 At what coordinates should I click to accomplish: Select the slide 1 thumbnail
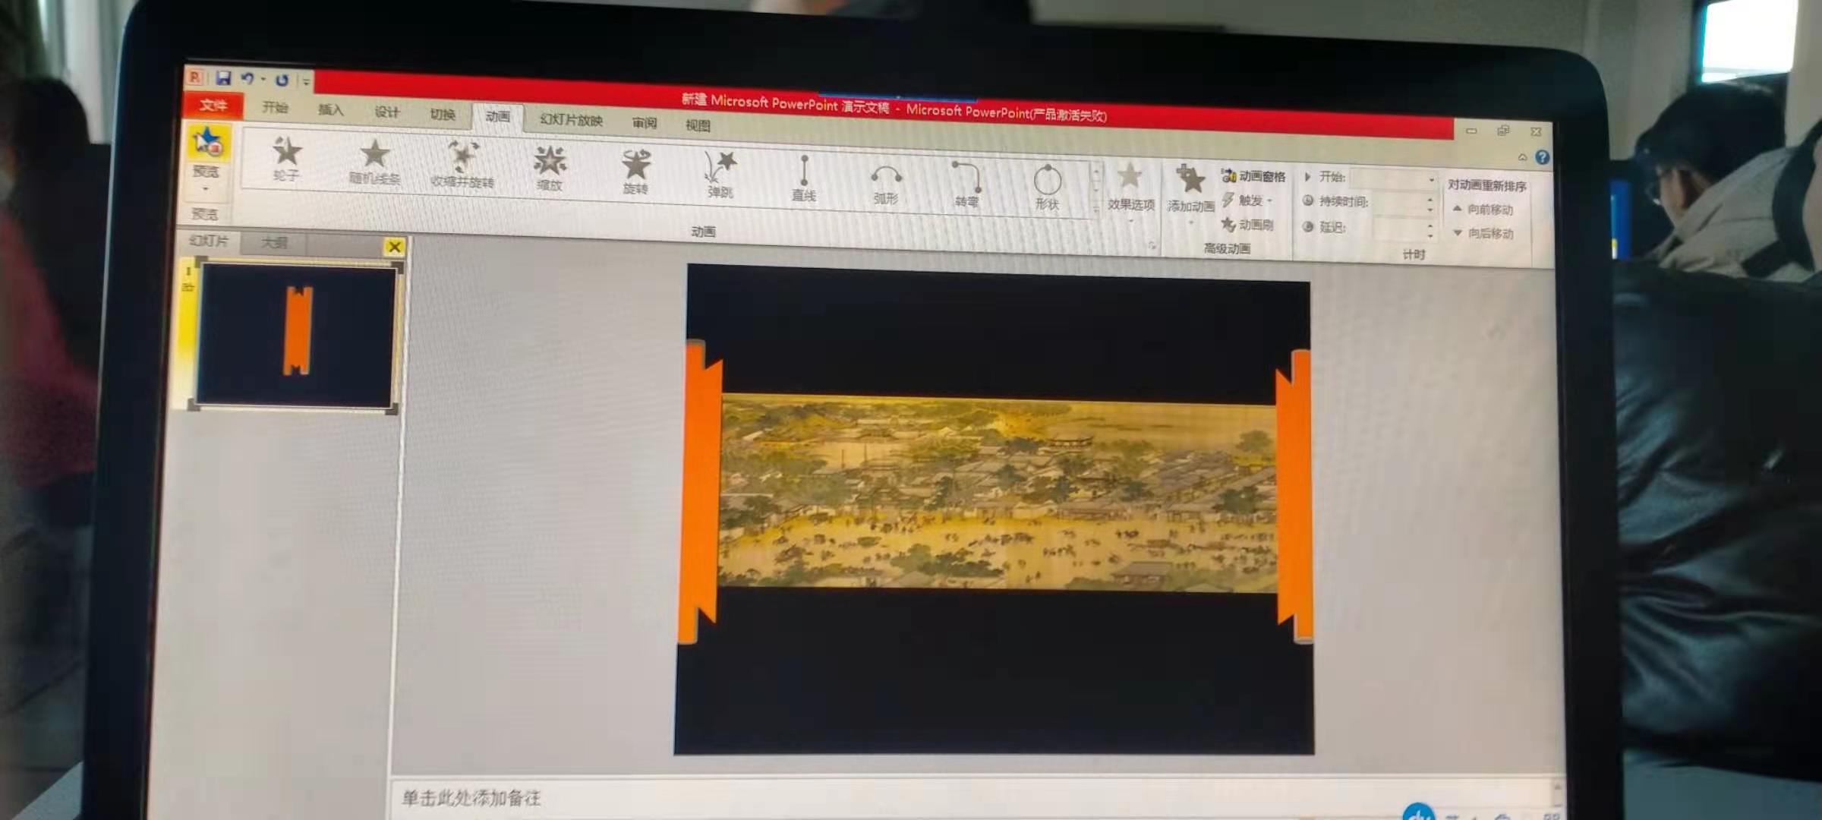pos(296,335)
